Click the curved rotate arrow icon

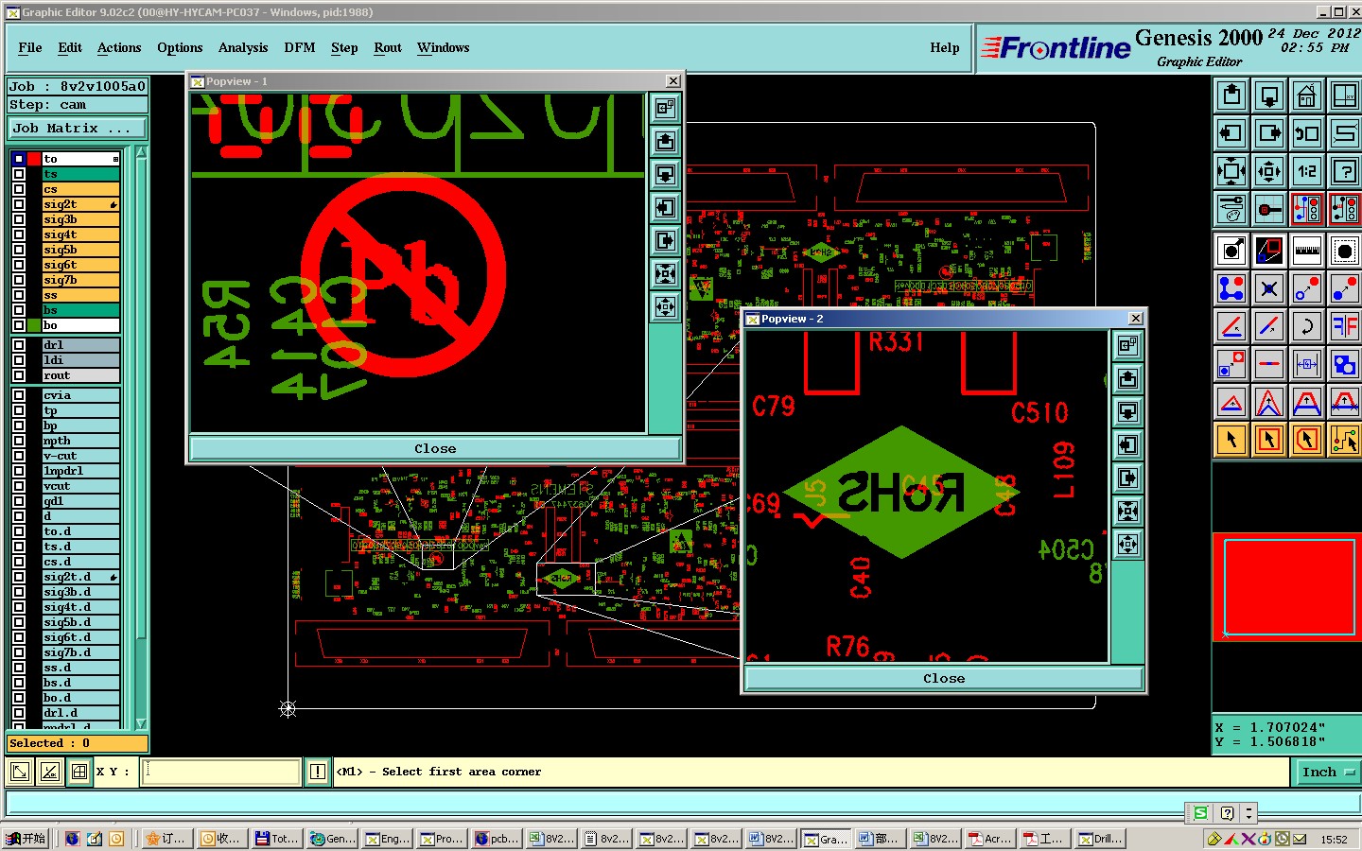point(1307,326)
